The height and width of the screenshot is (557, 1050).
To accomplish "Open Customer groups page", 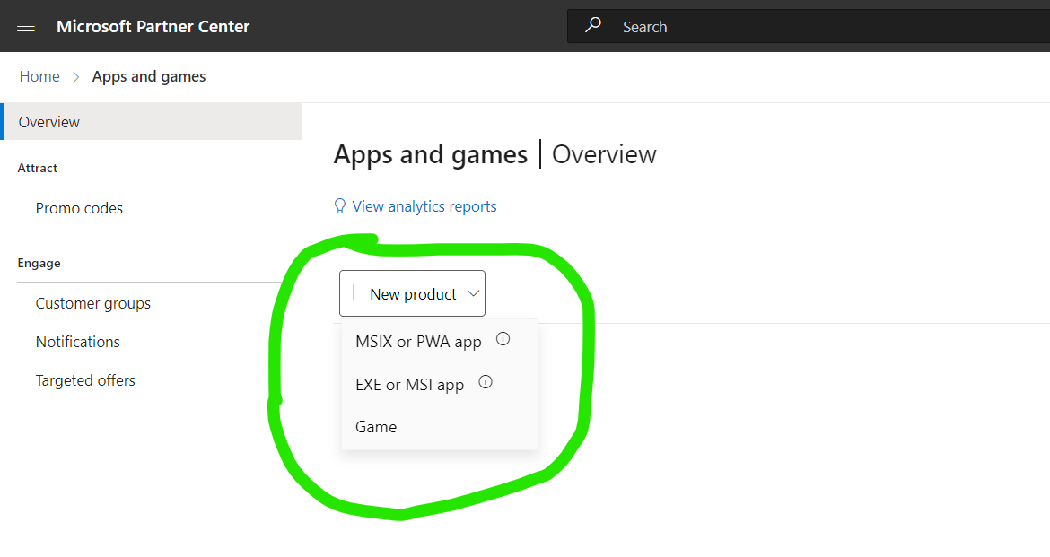I will tap(93, 304).
